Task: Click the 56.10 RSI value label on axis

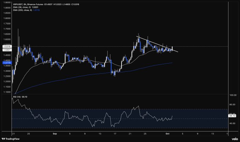Action: tap(232, 116)
